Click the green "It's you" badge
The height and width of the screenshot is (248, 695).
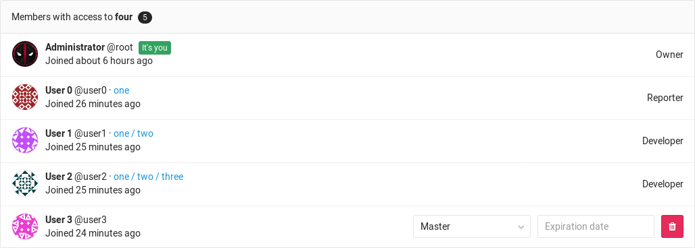coord(155,48)
